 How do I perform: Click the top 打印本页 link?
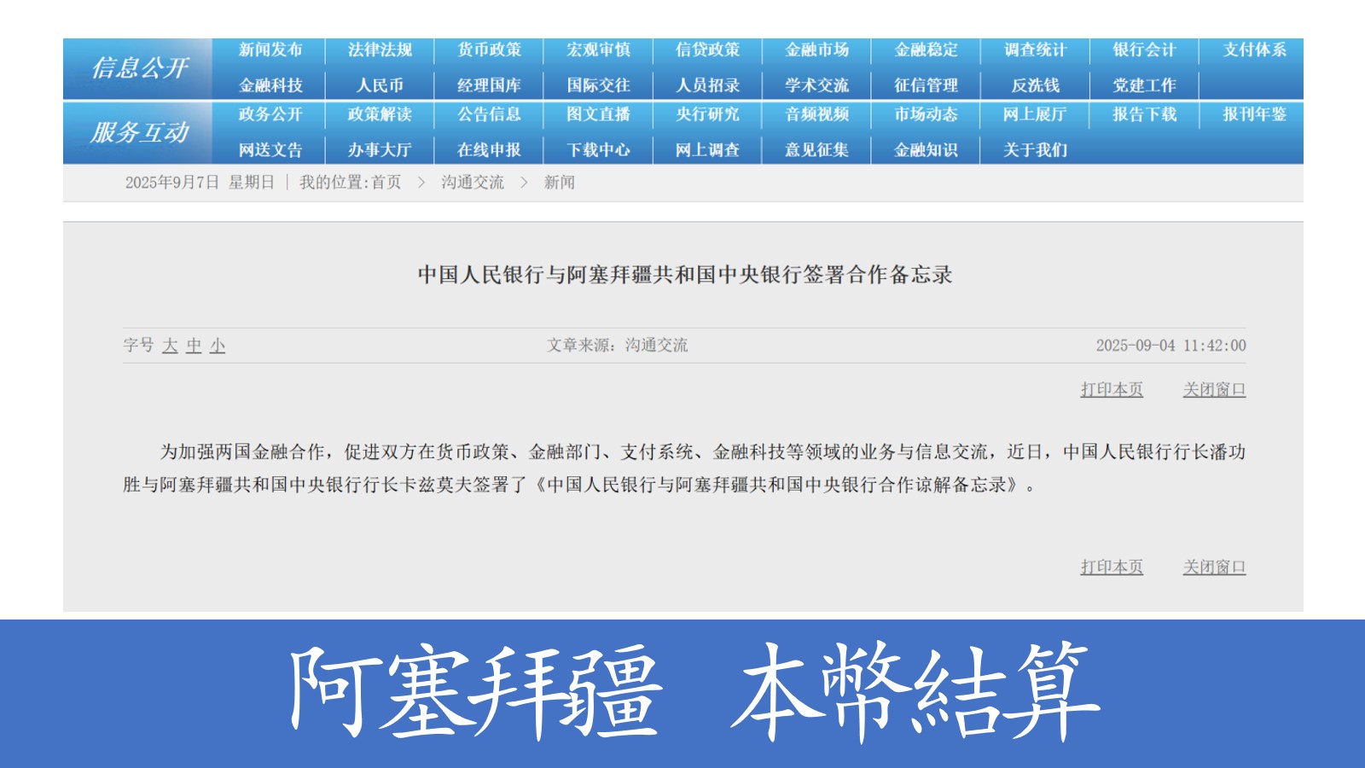(x=1111, y=390)
